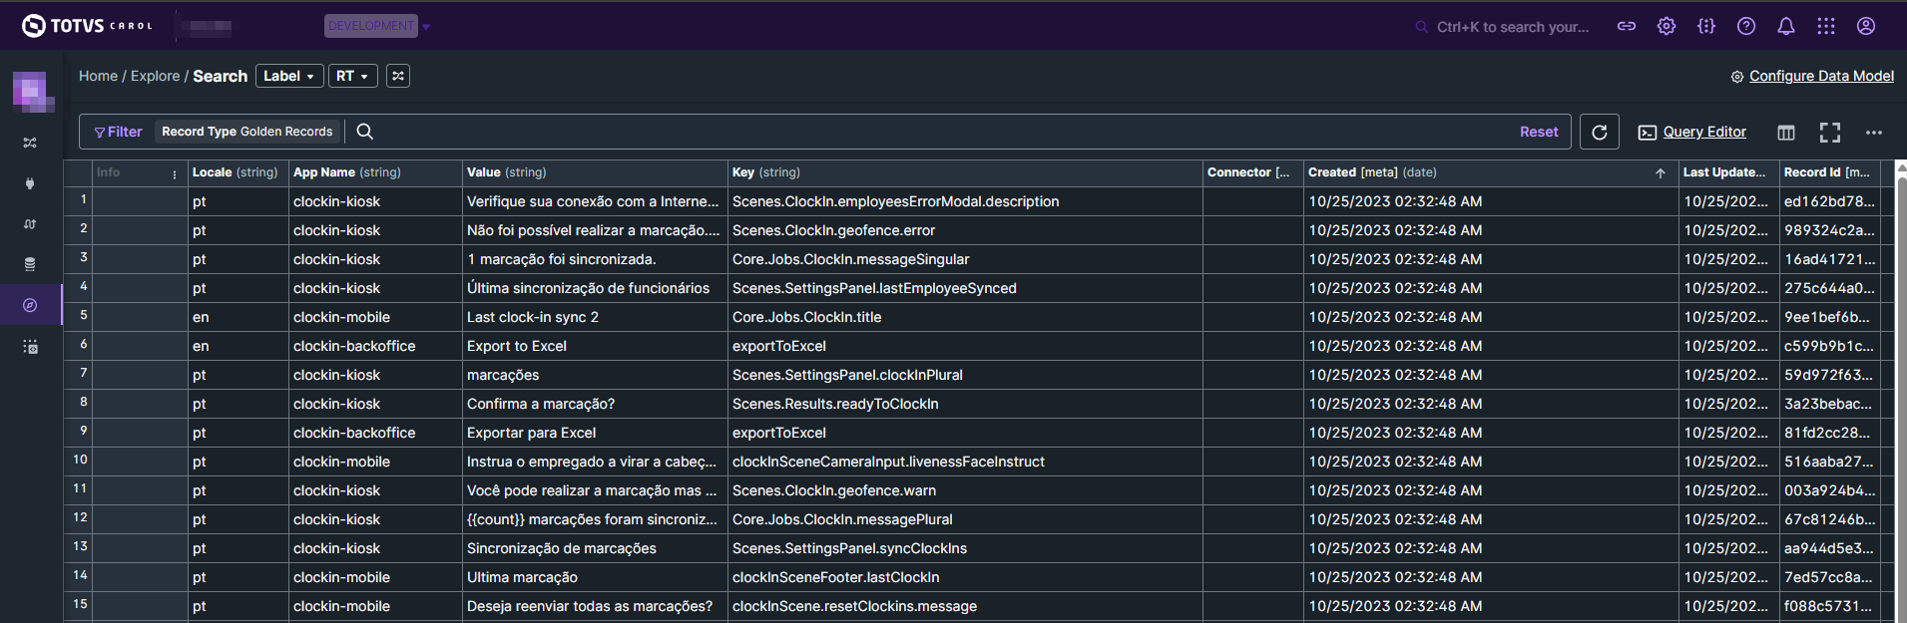
Task: Toggle fullscreen view of the results grid
Action: click(1830, 133)
